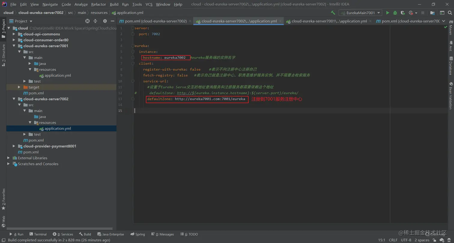
Task: Click the green inspection checkmark in editor corner
Action: point(445,27)
